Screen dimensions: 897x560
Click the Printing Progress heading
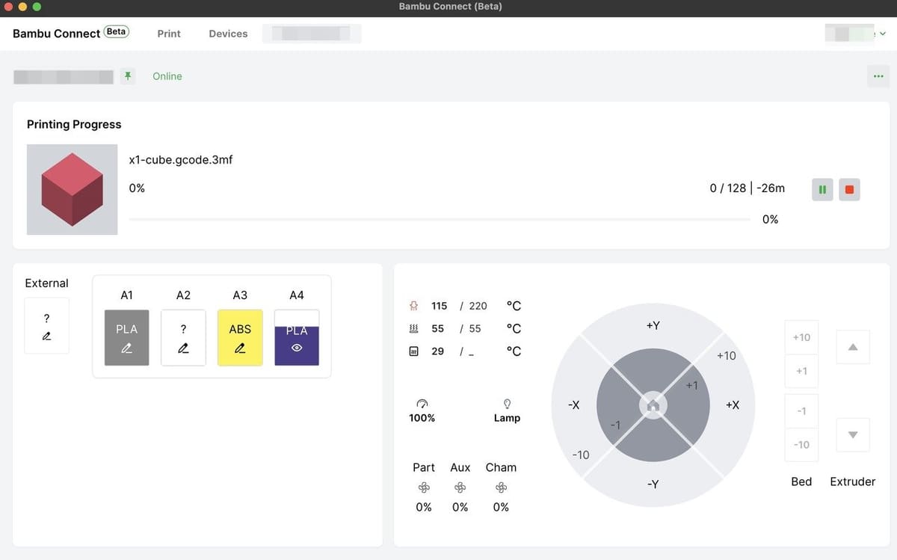coord(74,124)
